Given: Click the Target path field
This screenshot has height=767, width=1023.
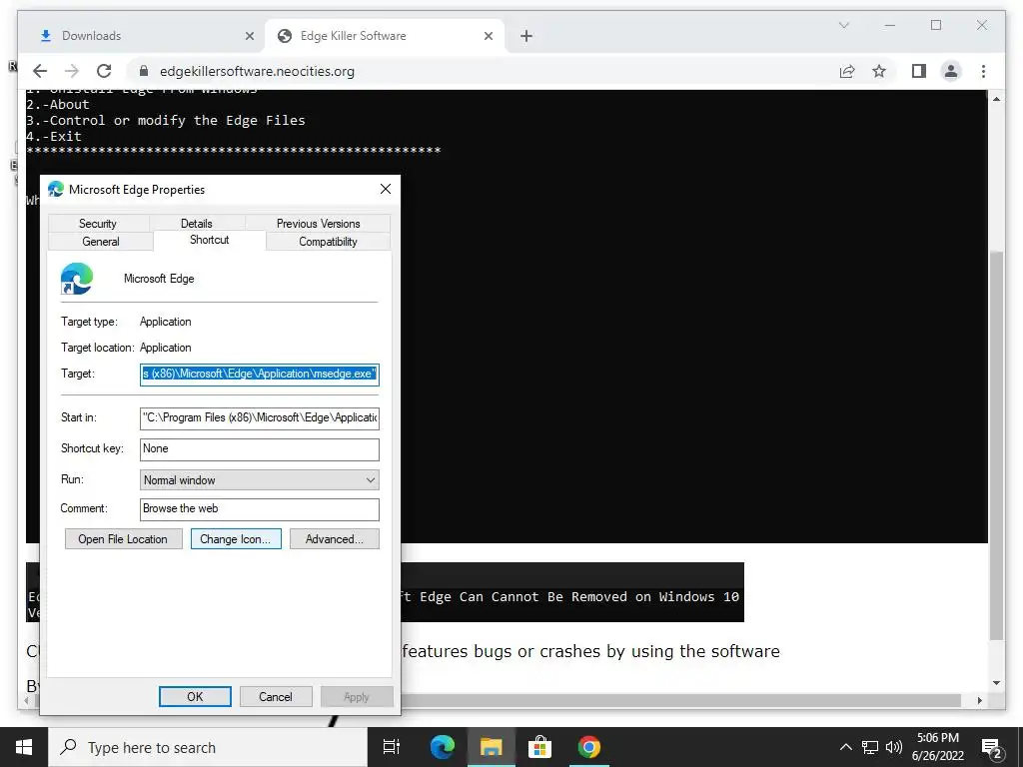Looking at the screenshot, I should tap(259, 374).
